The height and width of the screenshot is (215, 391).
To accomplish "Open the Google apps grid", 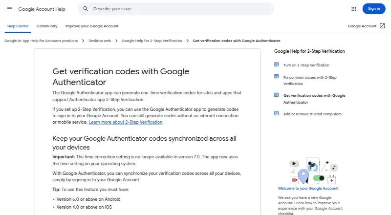I will pos(353,9).
